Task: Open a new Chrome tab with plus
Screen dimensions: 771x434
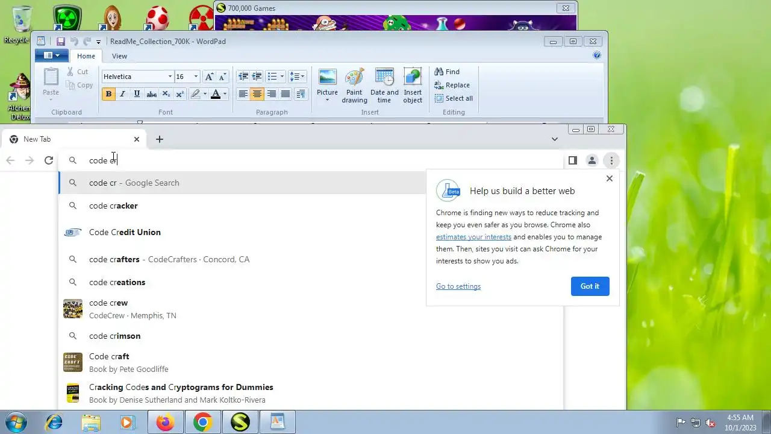Action: click(160, 139)
